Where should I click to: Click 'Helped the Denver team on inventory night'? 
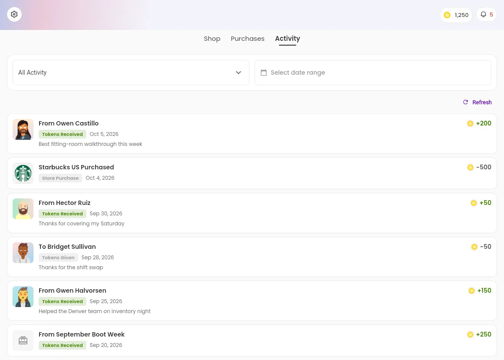[x=95, y=311]
